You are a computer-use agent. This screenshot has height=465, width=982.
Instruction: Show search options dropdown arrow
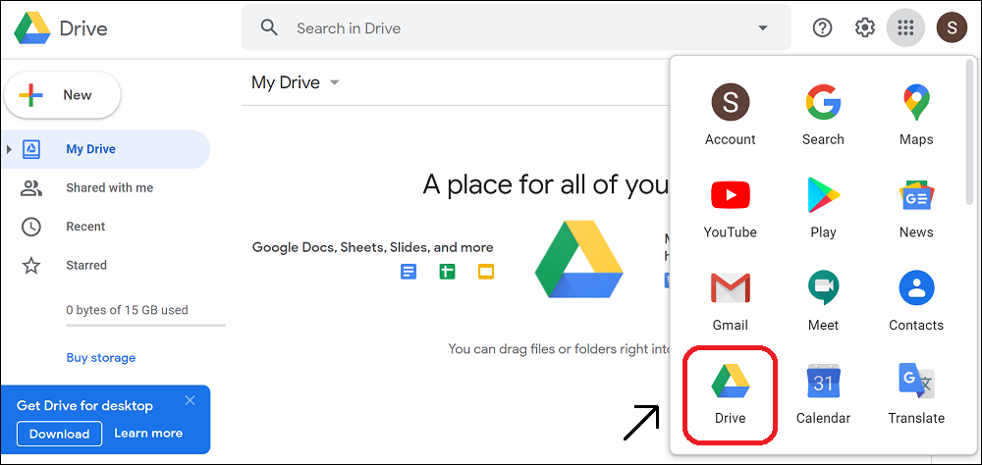tap(763, 28)
